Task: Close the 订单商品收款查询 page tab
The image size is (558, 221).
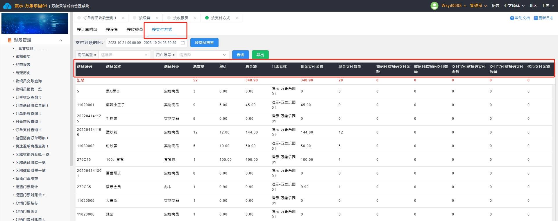Action: pyautogui.click(x=123, y=18)
